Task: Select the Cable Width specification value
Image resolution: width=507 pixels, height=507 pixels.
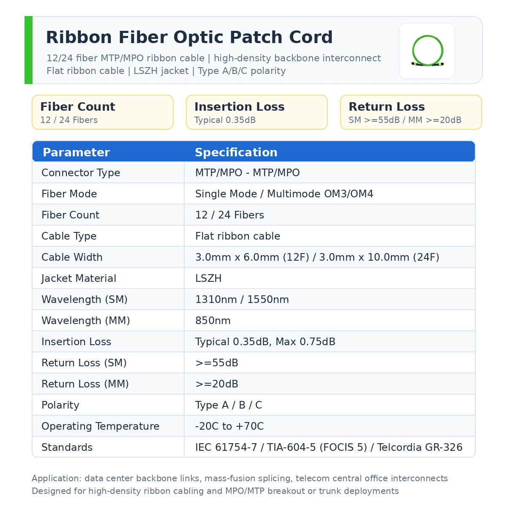Action: point(317,257)
